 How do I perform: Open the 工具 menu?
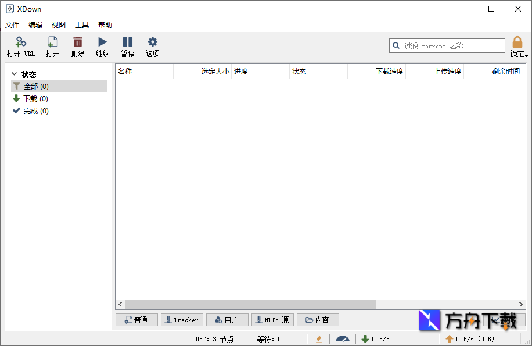pos(81,24)
